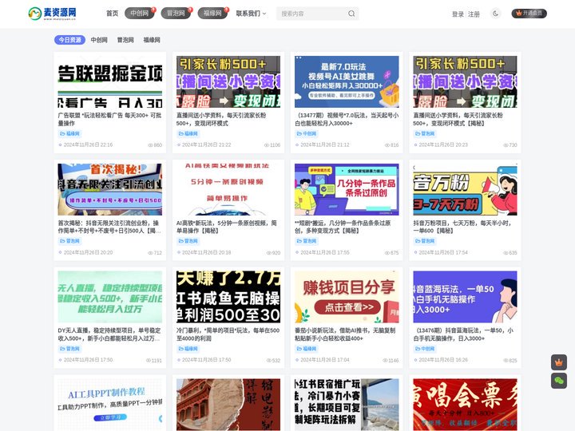Open title 短剧搬运 几分钟一条作品
575x431 pixels.
click(x=343, y=227)
